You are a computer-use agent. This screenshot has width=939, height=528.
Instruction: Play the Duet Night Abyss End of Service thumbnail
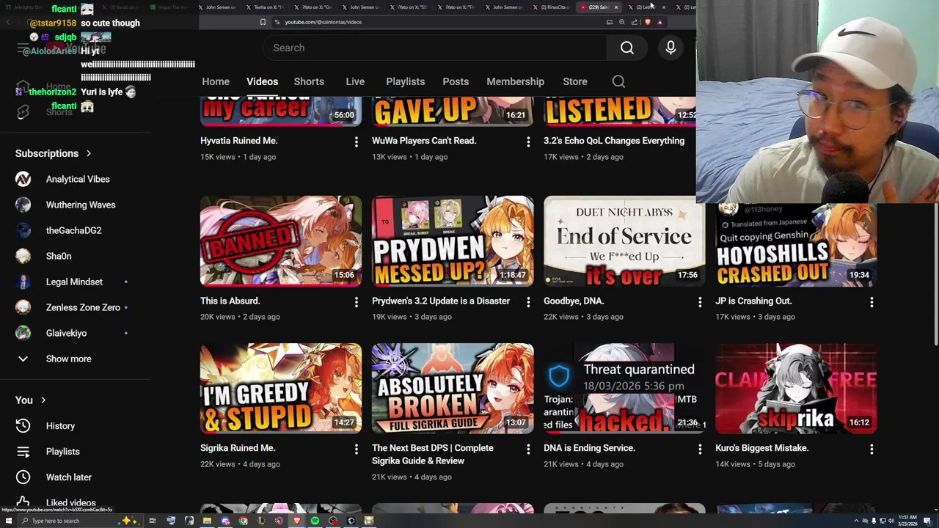point(624,241)
